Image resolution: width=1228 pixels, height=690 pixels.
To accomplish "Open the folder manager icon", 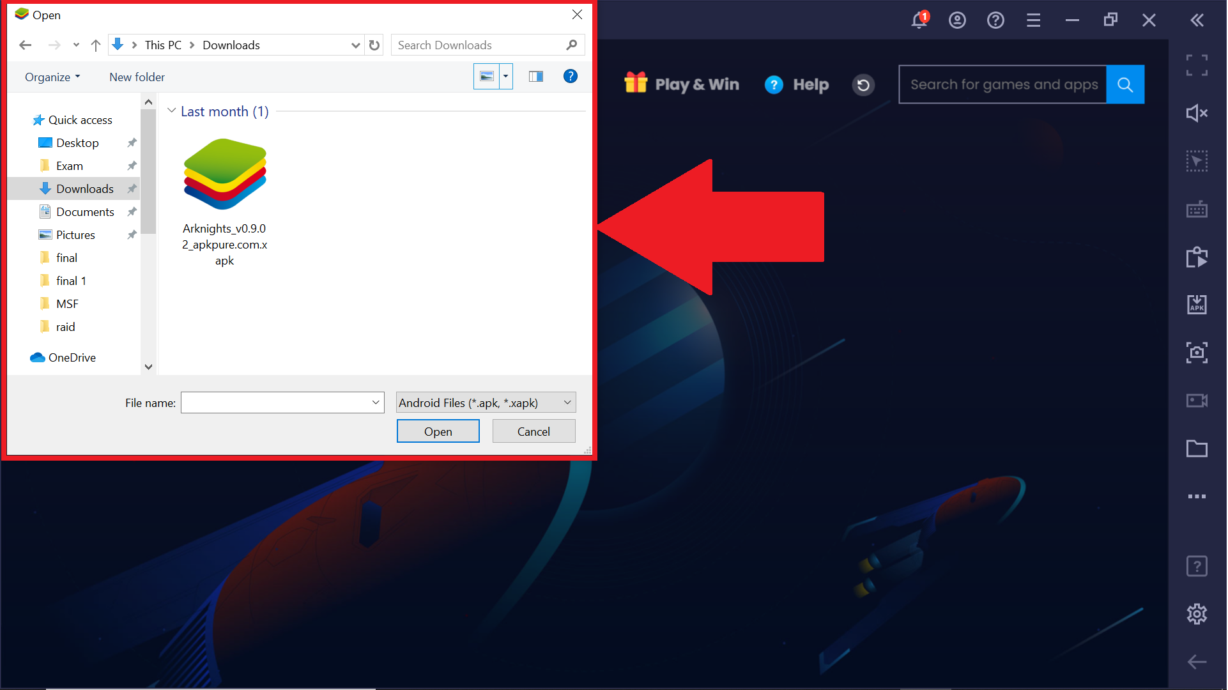I will (x=1197, y=445).
